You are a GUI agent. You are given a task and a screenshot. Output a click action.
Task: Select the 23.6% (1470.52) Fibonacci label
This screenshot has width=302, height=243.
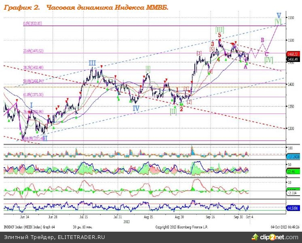(33, 51)
